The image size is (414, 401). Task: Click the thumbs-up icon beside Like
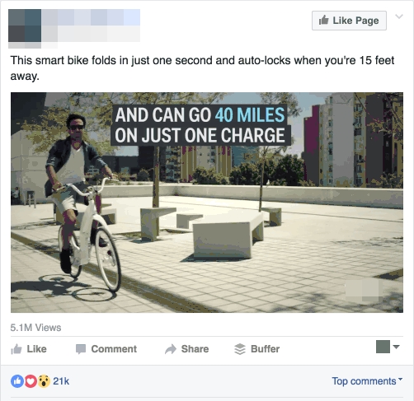pos(16,349)
